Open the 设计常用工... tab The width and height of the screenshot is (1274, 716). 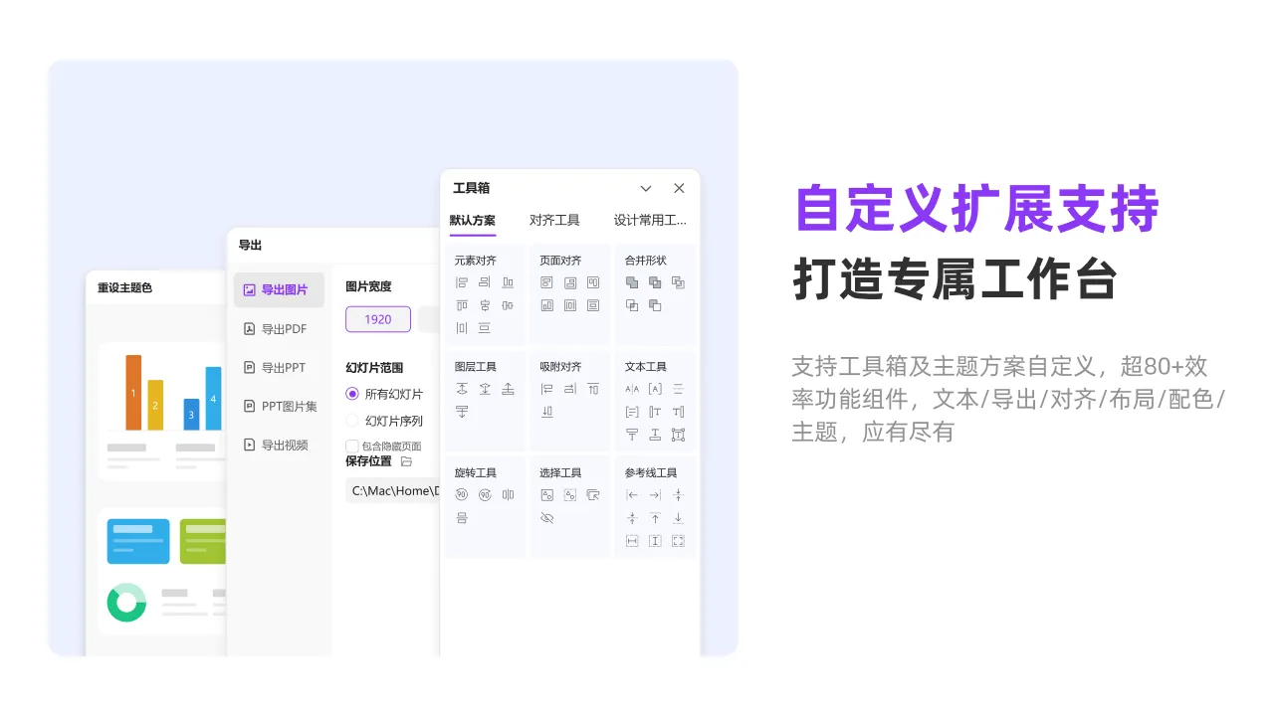click(650, 221)
